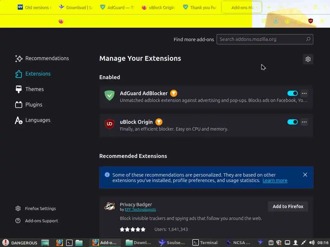
Task: Dismiss the personalized recommendations notice
Action: pos(305,175)
